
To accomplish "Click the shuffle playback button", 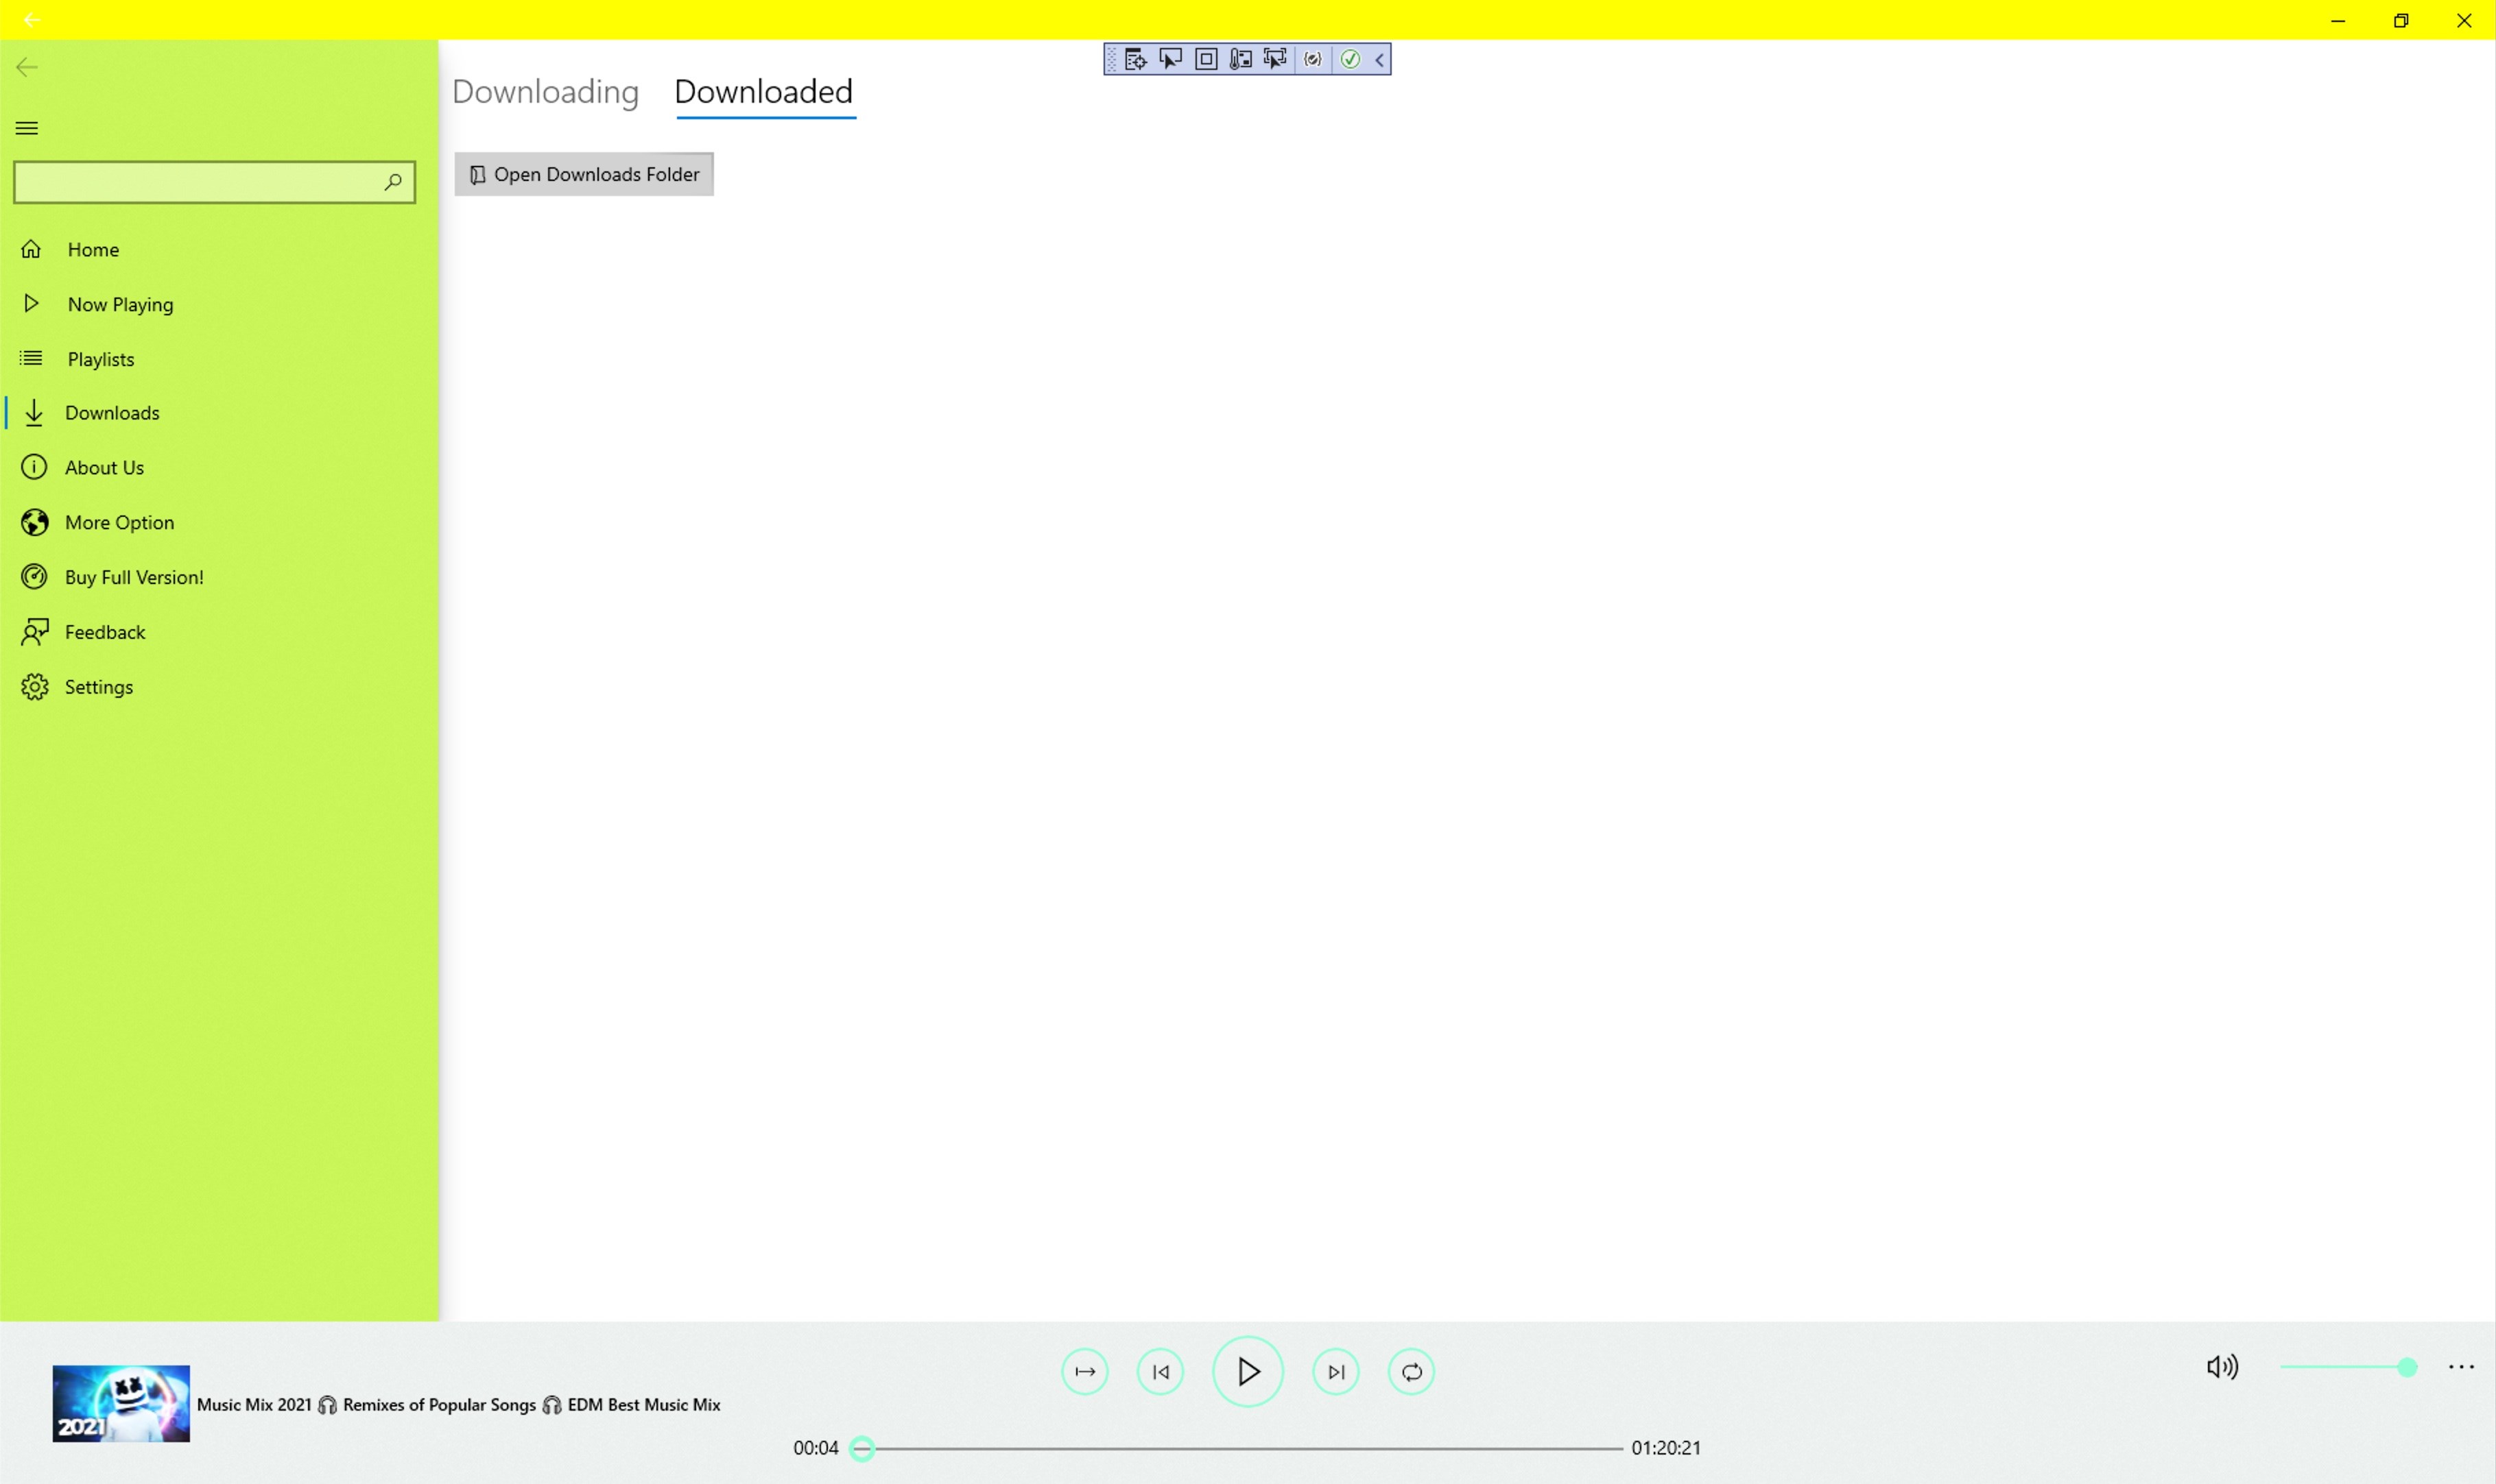I will [x=1084, y=1371].
